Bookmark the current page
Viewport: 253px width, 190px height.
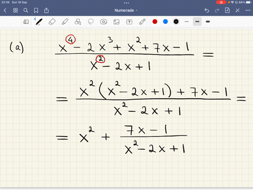click(36, 11)
